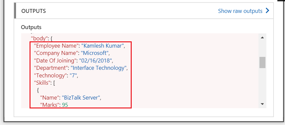Select the "Company Name" key

[x=56, y=53]
